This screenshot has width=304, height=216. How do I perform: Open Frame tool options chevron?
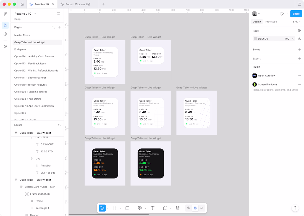coord(120,208)
